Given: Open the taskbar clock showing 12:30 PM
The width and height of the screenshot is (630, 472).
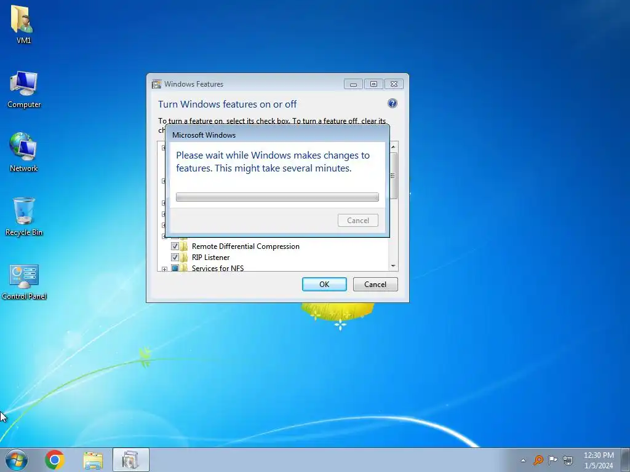Looking at the screenshot, I should (x=599, y=460).
